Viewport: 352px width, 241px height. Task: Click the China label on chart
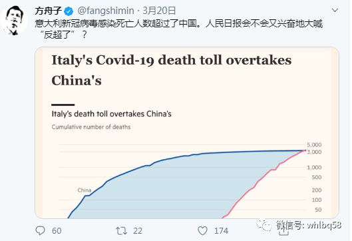coord(85,190)
